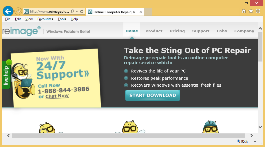
Task: Click the START DOWNLOAD button
Action: pyautogui.click(x=153, y=95)
